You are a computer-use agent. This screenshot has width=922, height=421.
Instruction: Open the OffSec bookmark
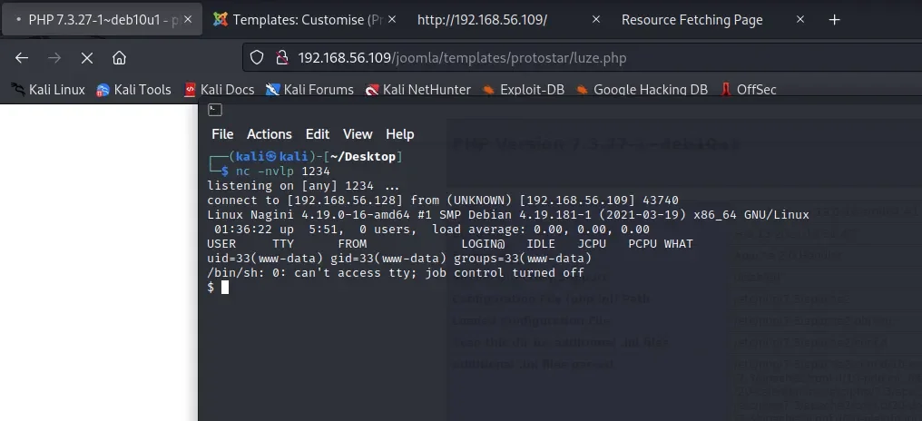(749, 89)
